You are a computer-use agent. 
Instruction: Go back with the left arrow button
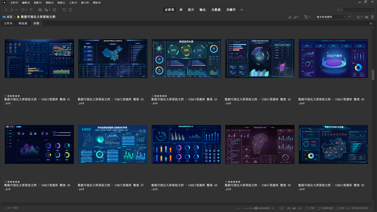click(x=6, y=10)
